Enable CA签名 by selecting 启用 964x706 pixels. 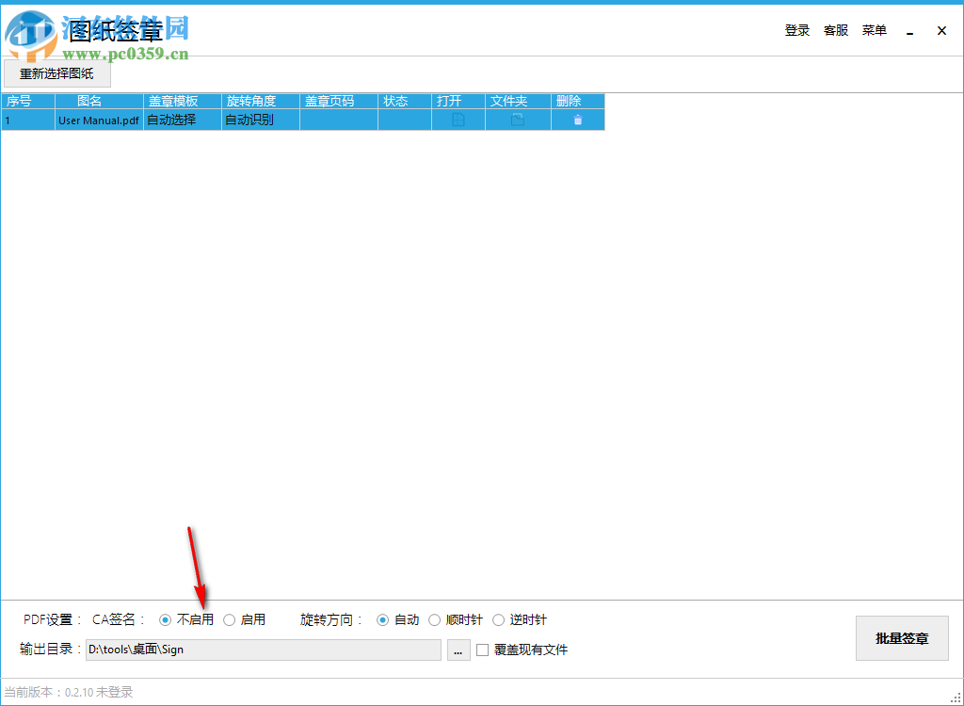click(x=230, y=619)
